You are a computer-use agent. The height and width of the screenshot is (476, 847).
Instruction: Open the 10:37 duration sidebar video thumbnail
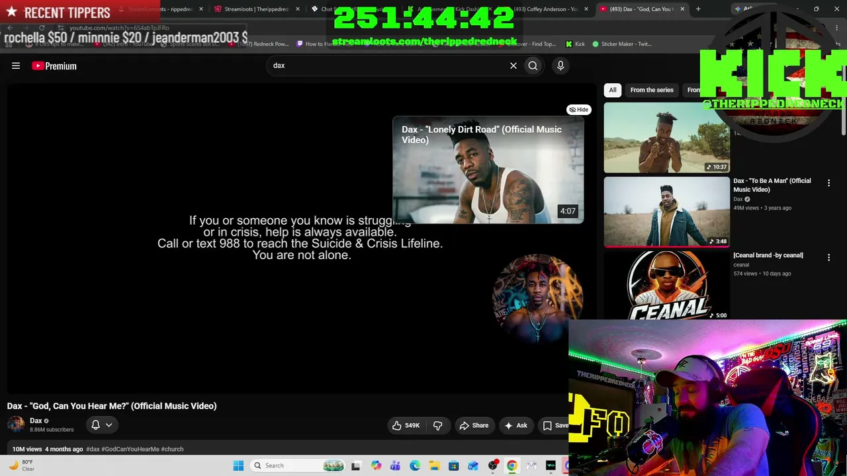[x=667, y=138]
